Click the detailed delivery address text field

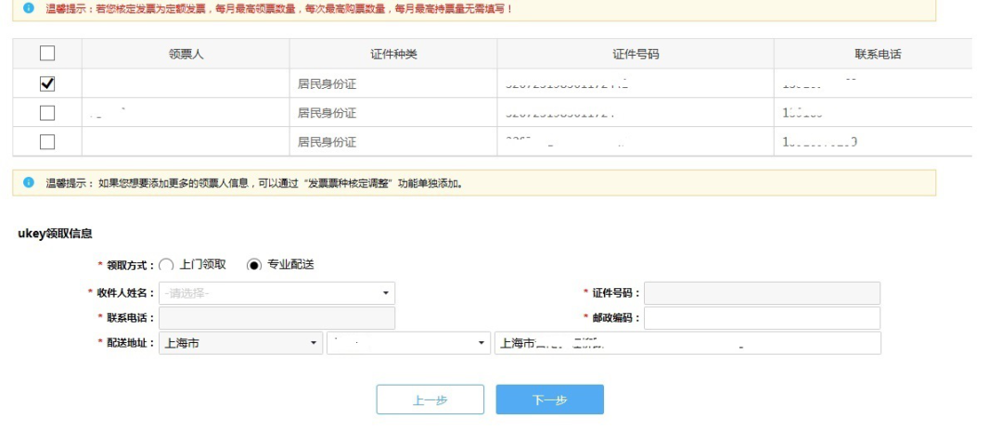pos(687,344)
